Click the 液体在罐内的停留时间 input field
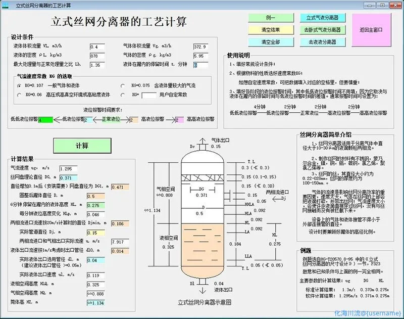This screenshot has width=404, height=319. [x=200, y=65]
